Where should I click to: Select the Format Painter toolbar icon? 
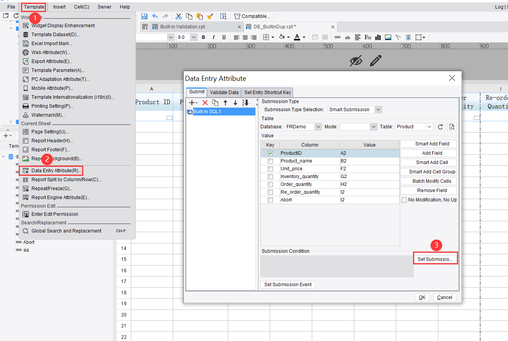pos(210,16)
